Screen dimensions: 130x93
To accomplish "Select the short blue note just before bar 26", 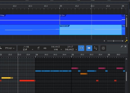I will tap(106, 71).
